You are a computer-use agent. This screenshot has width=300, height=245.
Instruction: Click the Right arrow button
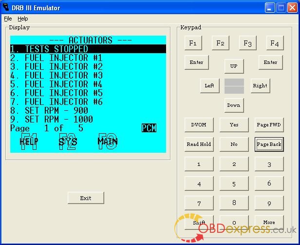pos(260,86)
